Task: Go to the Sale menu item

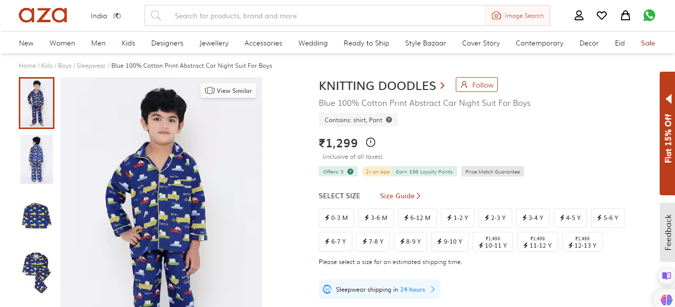Action: pyautogui.click(x=648, y=43)
